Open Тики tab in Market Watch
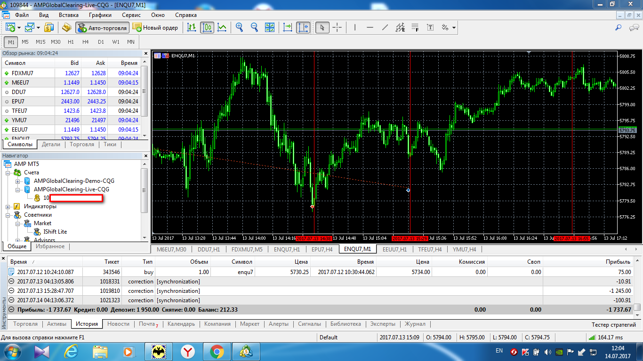Image resolution: width=643 pixels, height=361 pixels. [110, 144]
